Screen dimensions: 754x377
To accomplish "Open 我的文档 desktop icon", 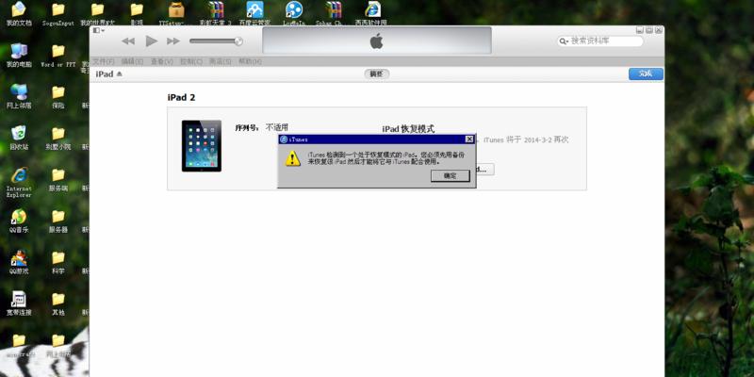I will (19, 13).
